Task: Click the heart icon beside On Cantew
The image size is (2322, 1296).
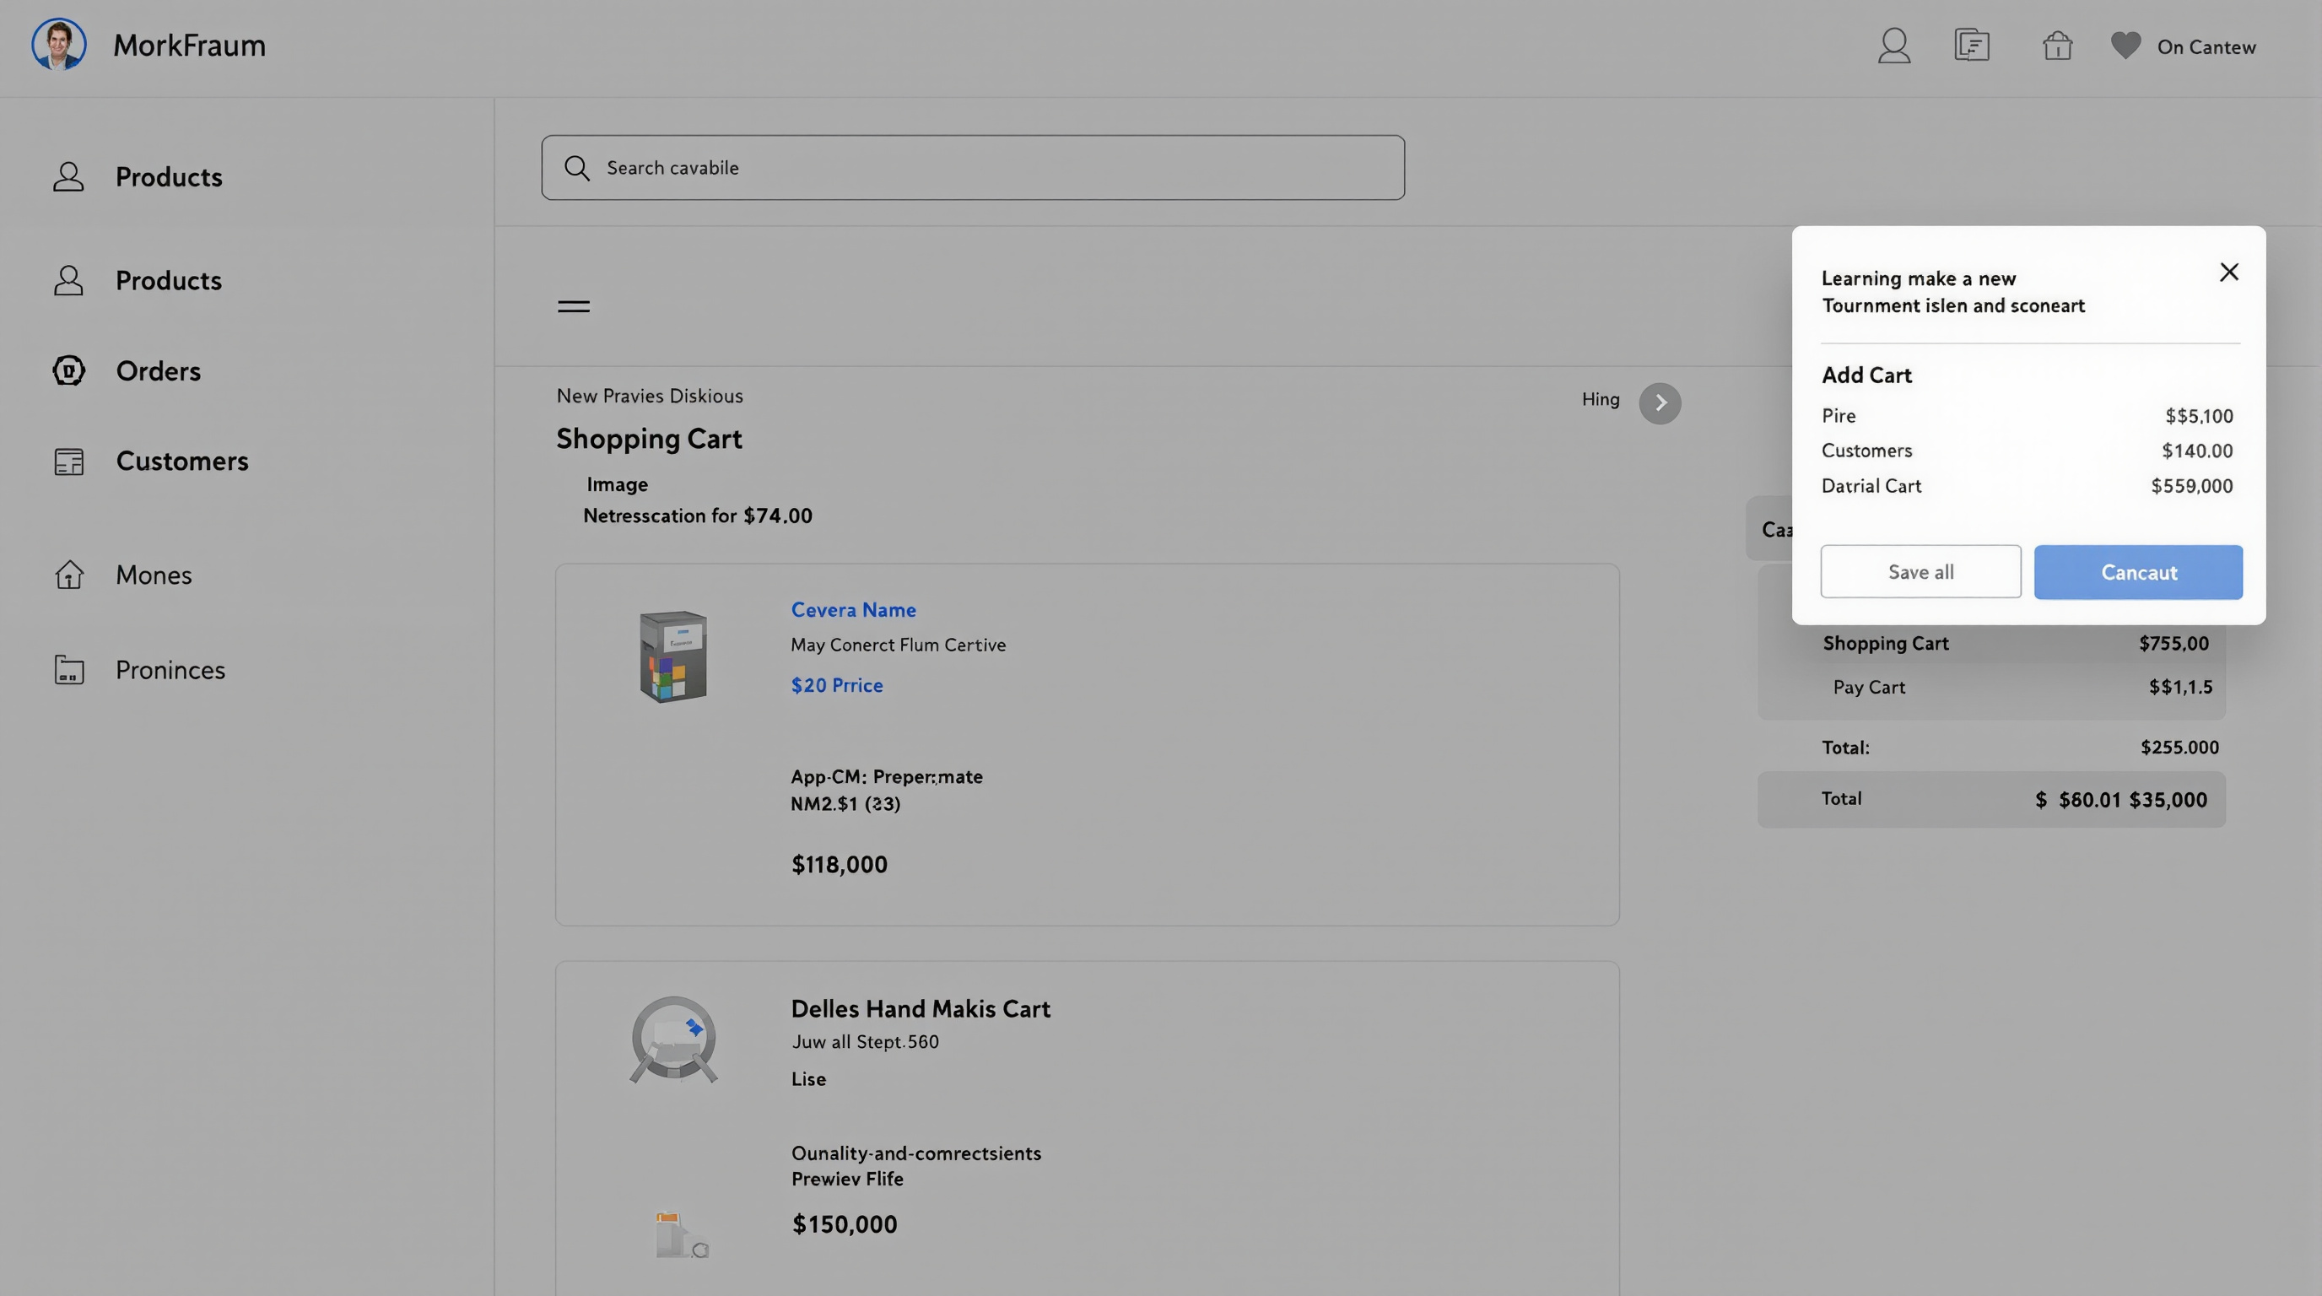Action: pyautogui.click(x=2125, y=46)
